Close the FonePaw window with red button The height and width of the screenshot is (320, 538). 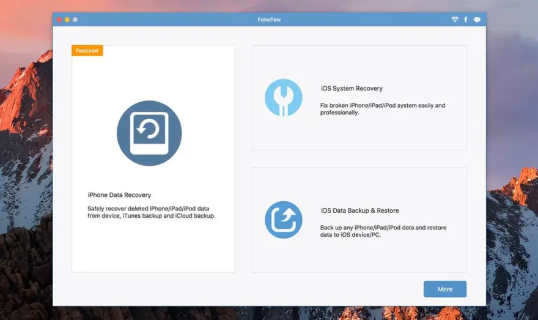click(x=59, y=20)
